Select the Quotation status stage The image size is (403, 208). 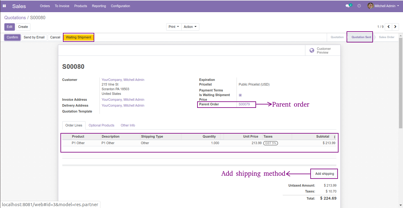coord(337,37)
